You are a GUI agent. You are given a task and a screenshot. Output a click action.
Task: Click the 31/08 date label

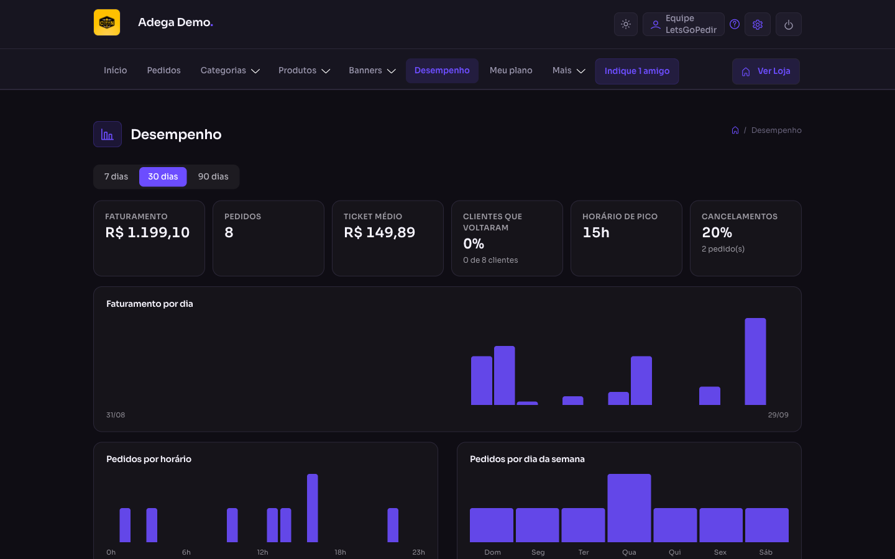116,415
